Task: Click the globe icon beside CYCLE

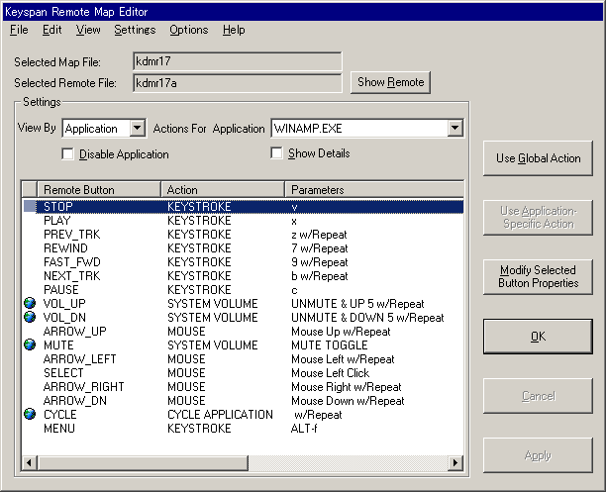Action: pos(30,415)
